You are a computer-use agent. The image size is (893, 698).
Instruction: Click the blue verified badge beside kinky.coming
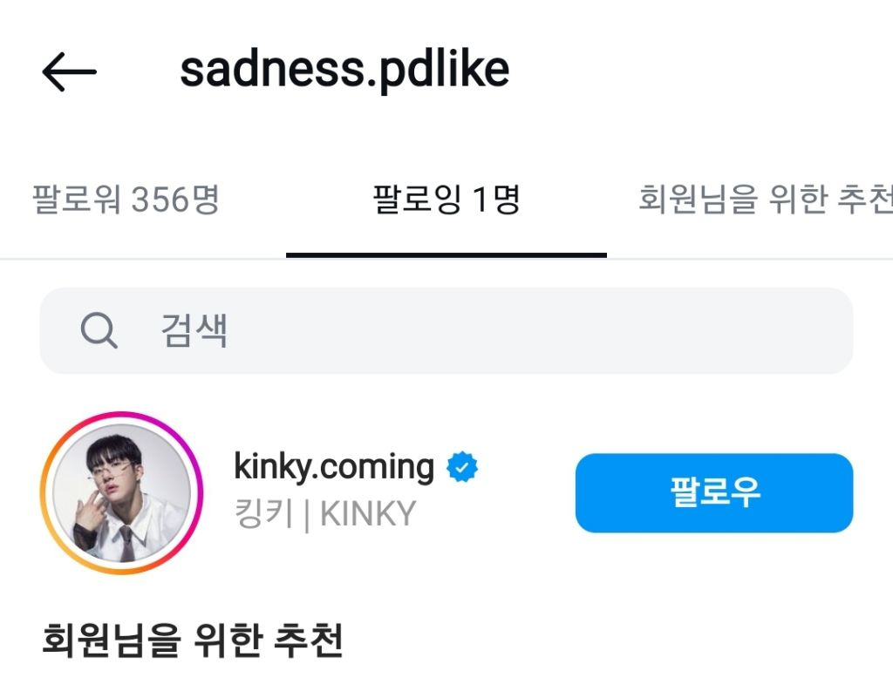click(462, 468)
